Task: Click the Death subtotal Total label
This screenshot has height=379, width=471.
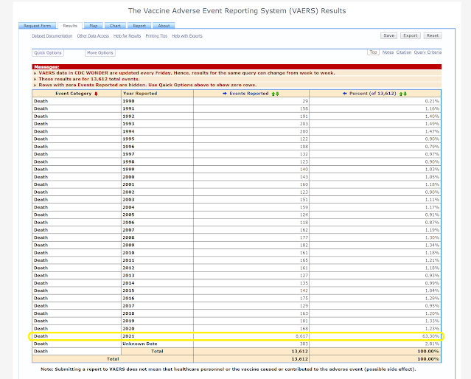Action: click(x=157, y=351)
